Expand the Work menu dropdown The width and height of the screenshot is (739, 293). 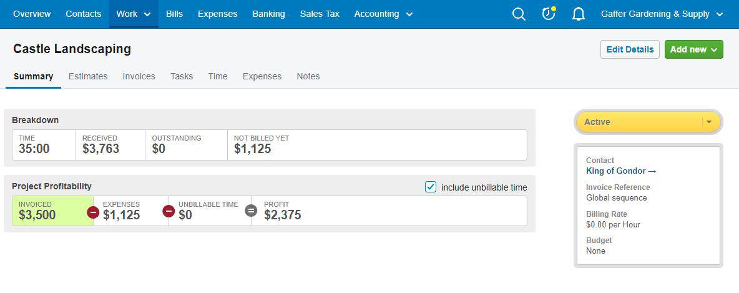pos(134,14)
